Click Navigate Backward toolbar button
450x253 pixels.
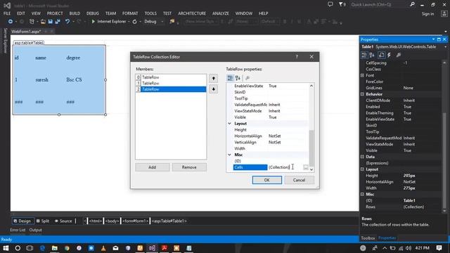11,22
